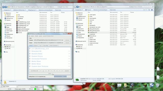Image resolution: width=163 pixels, height=91 pixels.
Task: Open Добавить в библиотеку dropdown in Mods window
Action: click(x=19, y=10)
